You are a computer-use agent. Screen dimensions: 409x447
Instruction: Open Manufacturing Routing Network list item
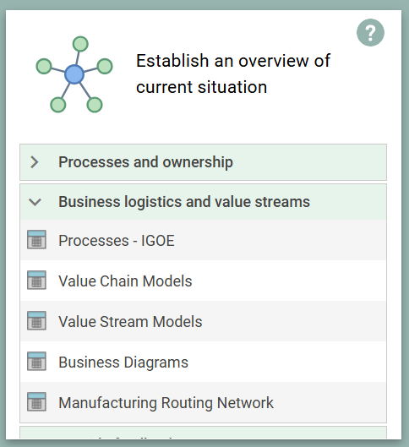[203, 402]
